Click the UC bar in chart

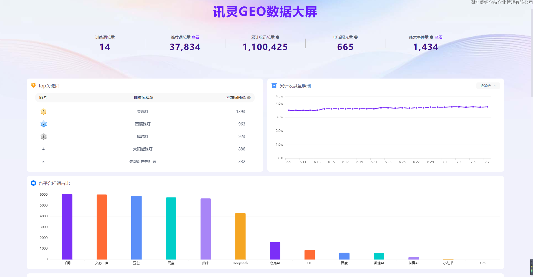(x=310, y=255)
